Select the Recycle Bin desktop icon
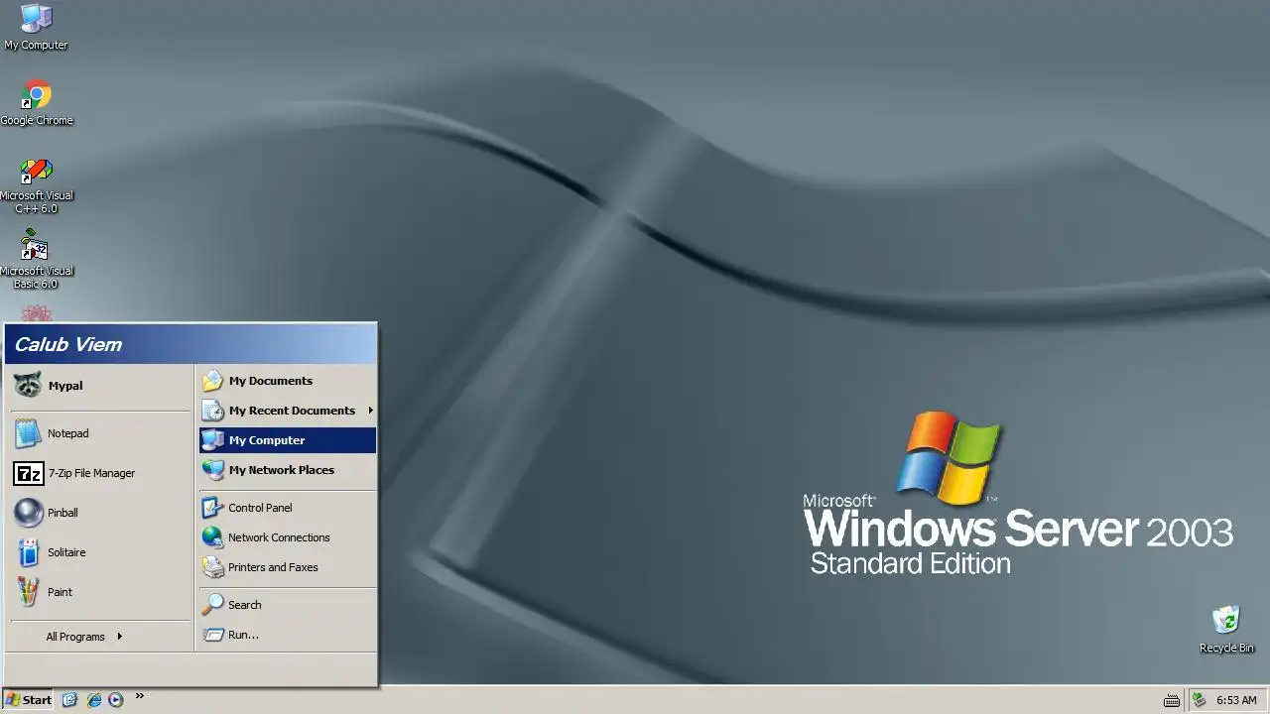This screenshot has height=714, width=1270. [1226, 629]
